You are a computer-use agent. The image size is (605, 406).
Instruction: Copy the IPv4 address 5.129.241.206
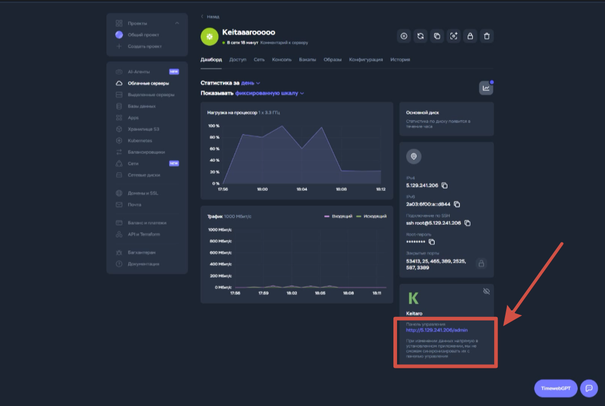click(x=444, y=185)
